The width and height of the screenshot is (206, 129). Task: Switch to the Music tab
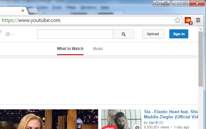[98, 49]
